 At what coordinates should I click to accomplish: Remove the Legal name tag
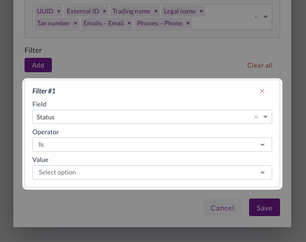201,11
